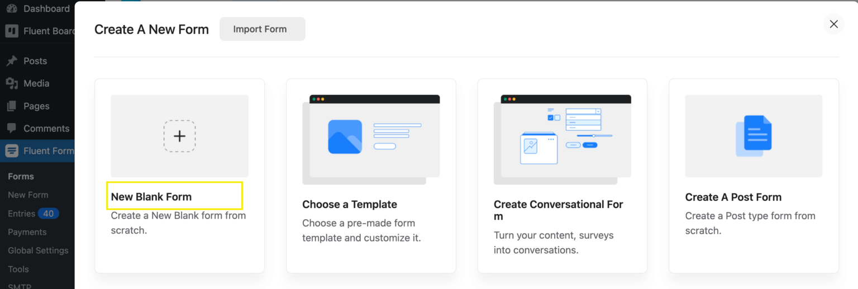Open the Choose a Template thumbnail
Screen dimensions: 858x289
(371, 139)
